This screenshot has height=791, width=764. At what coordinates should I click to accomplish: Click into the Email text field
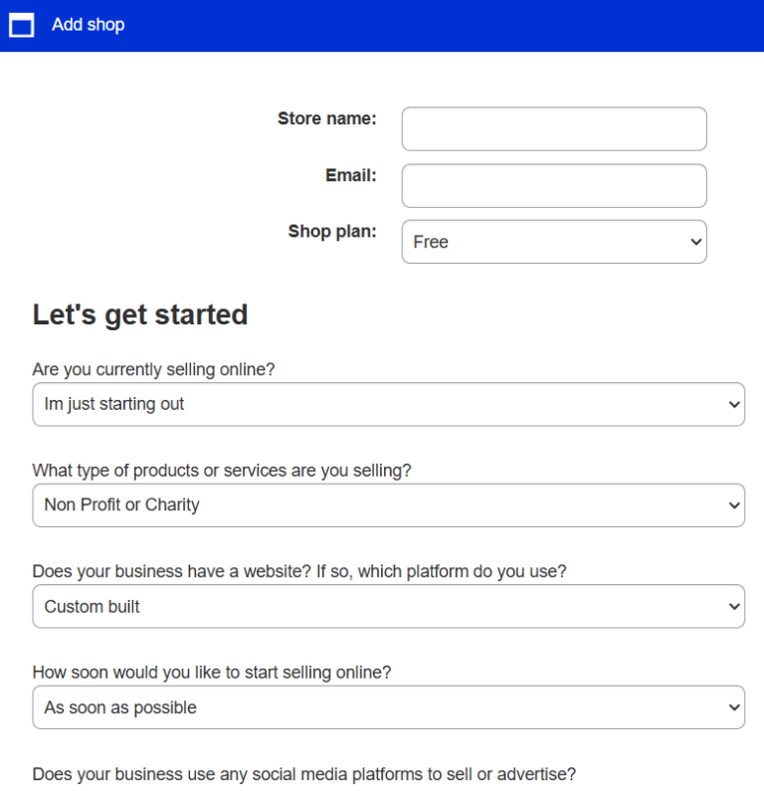pyautogui.click(x=553, y=186)
